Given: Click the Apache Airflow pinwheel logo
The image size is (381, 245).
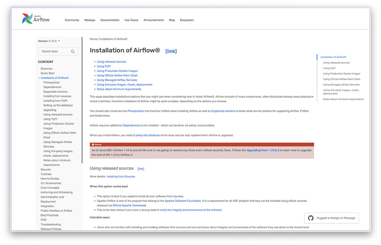Looking at the screenshot, I should point(28,19).
